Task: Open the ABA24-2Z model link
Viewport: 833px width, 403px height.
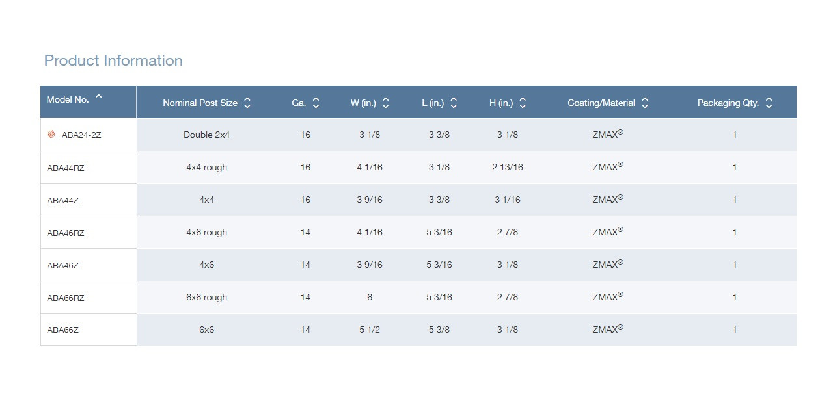Action: click(x=81, y=135)
